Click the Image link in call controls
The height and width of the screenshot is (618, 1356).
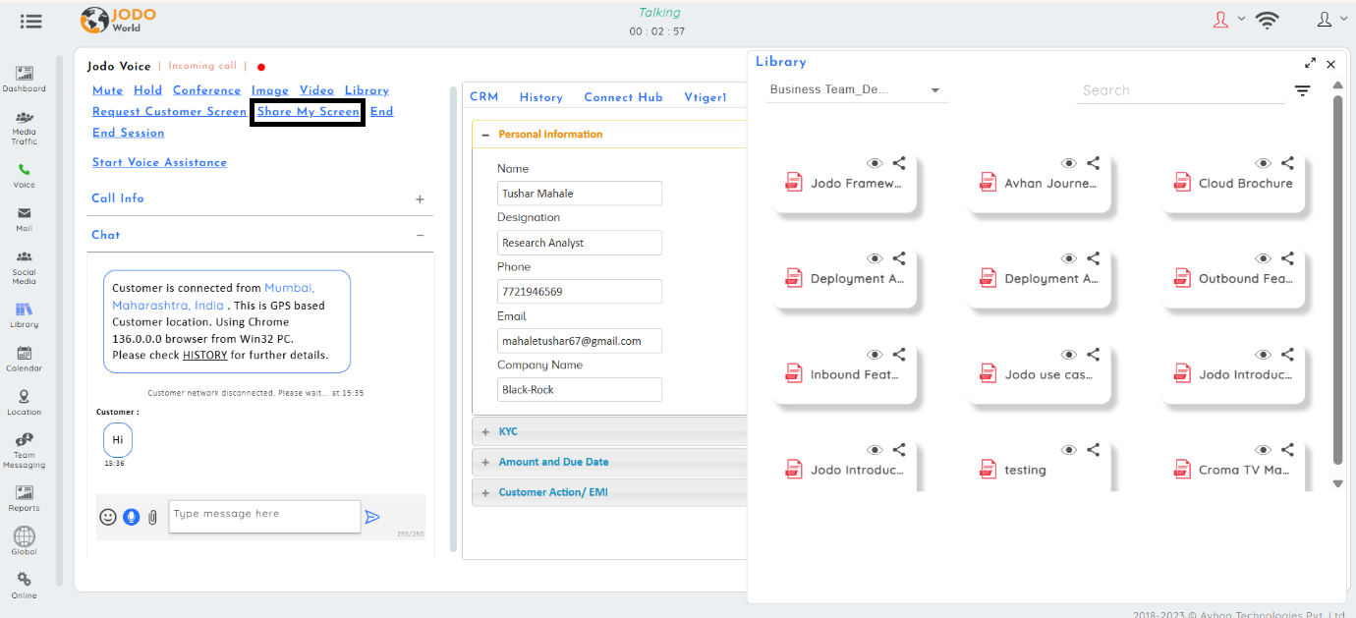tap(270, 90)
